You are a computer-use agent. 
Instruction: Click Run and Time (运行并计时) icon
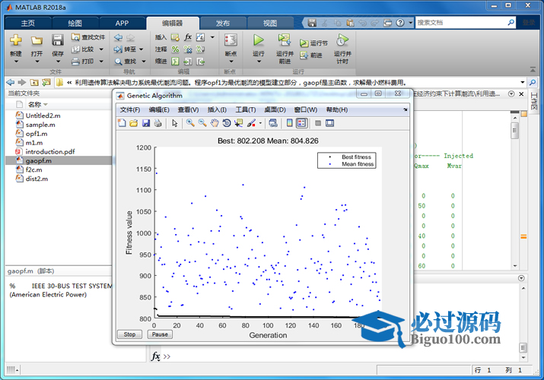pyautogui.click(x=342, y=41)
